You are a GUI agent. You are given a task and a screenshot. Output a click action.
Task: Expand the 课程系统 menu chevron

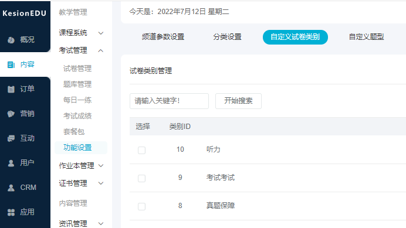(x=101, y=33)
